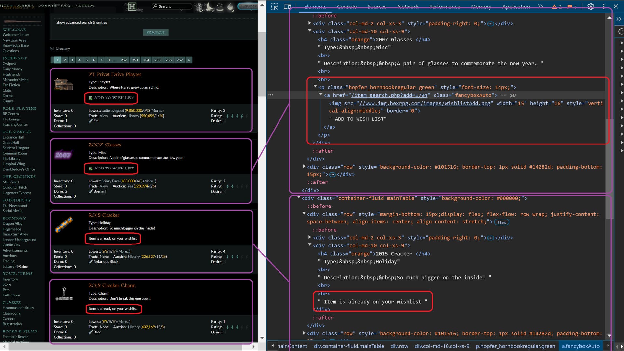The width and height of the screenshot is (624, 351).
Task: Activate the inspect element picker icon
Action: click(274, 6)
